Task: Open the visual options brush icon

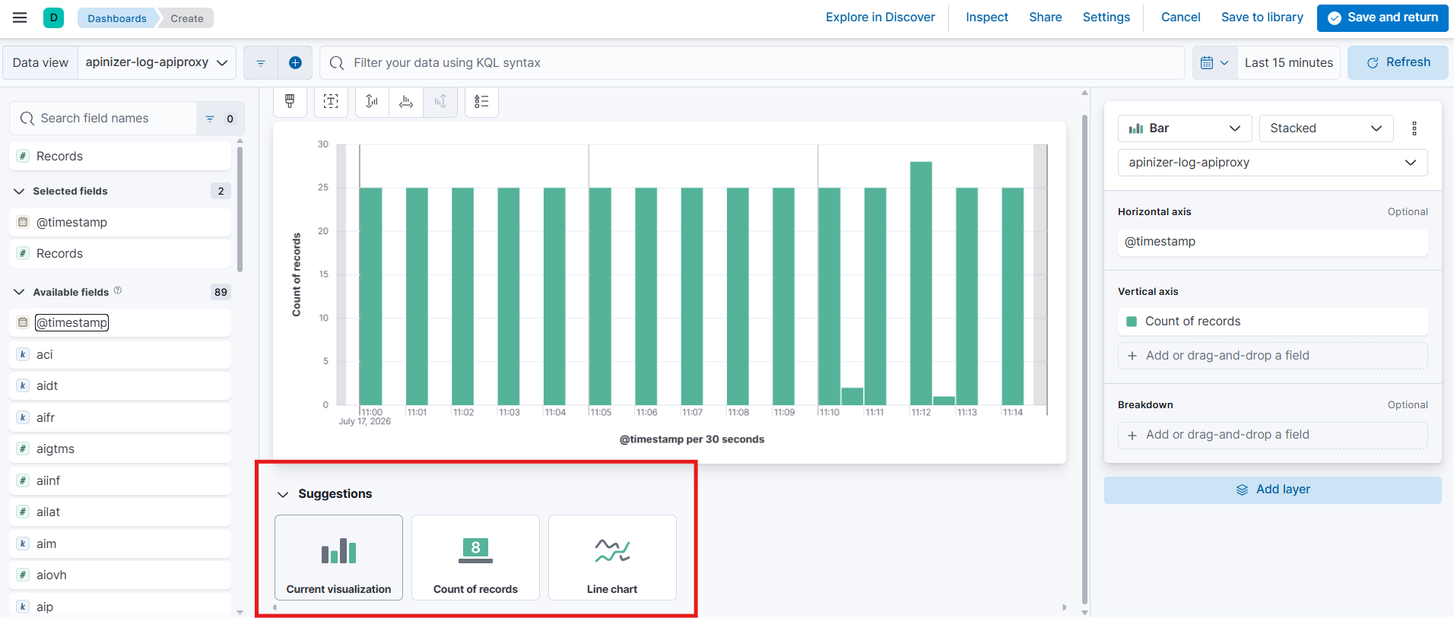Action: (290, 101)
